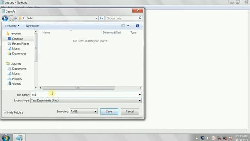Click the Cancel button
This screenshot has height=141, width=250.
(130, 111)
